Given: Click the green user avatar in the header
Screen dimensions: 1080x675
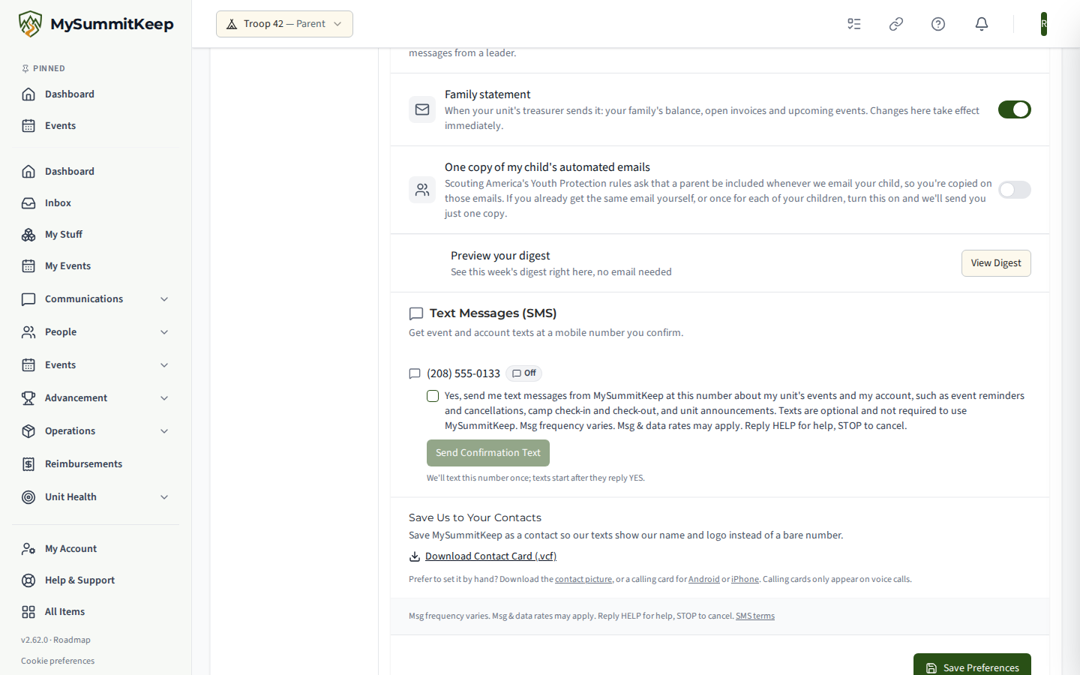Looking at the screenshot, I should [x=1043, y=24].
